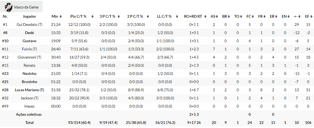Sort by BR column arrows
This screenshot has width=314, height=128.
pyautogui.click(x=228, y=17)
